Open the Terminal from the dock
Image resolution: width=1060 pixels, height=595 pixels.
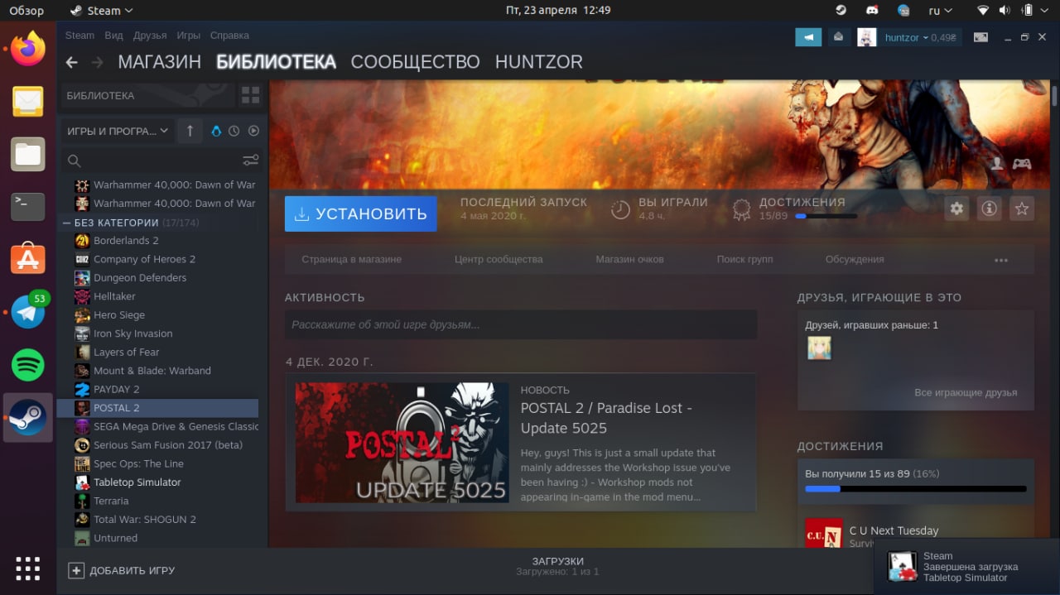point(28,206)
